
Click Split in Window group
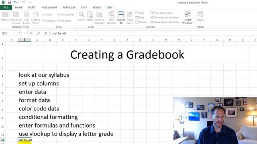pyautogui.click(x=140, y=13)
